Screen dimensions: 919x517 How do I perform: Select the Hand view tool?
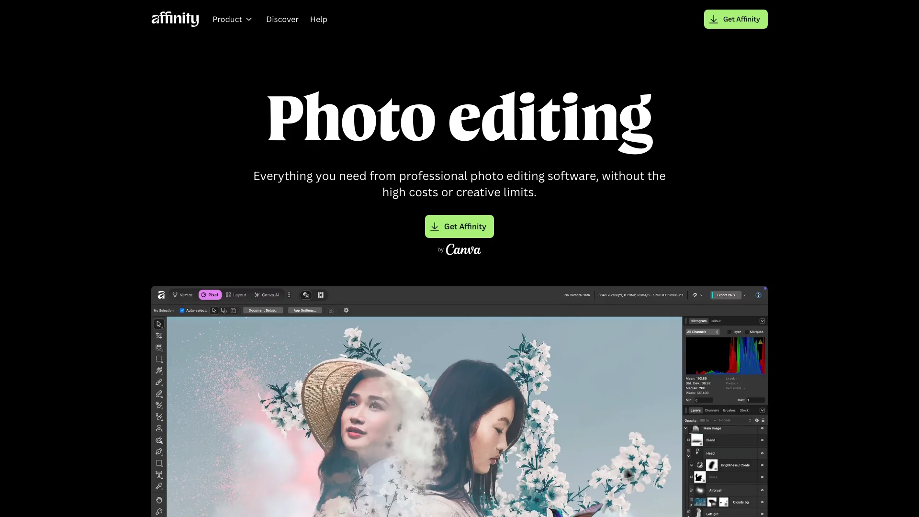pos(159,500)
